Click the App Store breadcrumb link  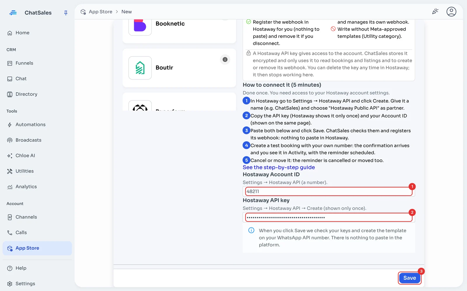[x=100, y=12]
